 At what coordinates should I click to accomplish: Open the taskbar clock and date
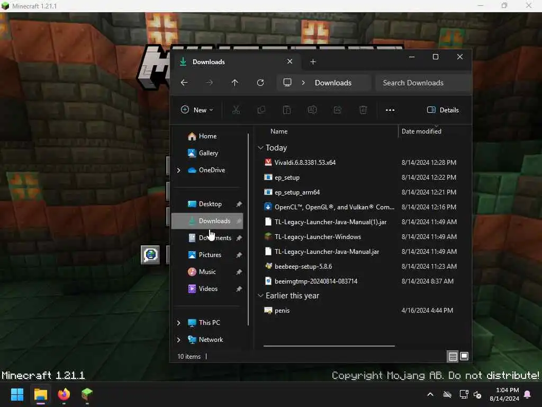pos(504,394)
